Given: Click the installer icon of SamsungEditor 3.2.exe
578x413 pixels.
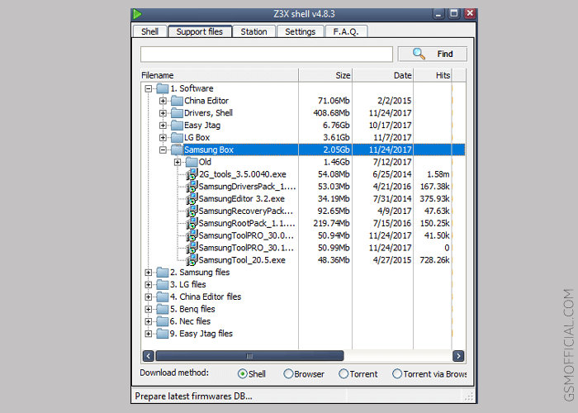Looking at the screenshot, I should (192, 198).
